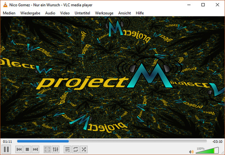The width and height of the screenshot is (225, 155).
Task: Open extended settings equalizer icon
Action: click(x=56, y=150)
